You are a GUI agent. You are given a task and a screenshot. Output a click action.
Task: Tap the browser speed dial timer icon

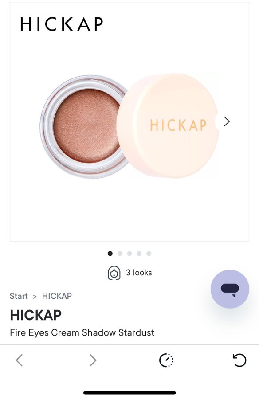click(x=166, y=360)
